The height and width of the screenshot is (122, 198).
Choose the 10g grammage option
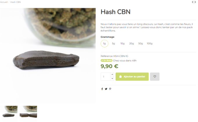tap(122, 44)
